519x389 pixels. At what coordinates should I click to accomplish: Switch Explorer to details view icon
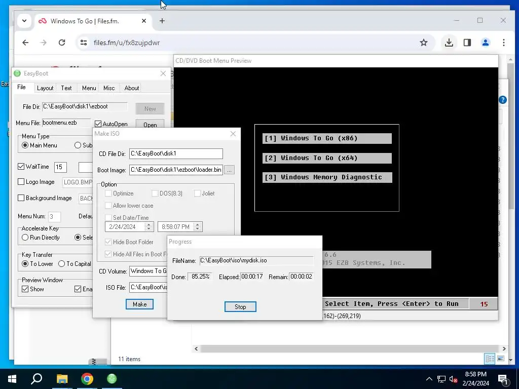(490, 359)
